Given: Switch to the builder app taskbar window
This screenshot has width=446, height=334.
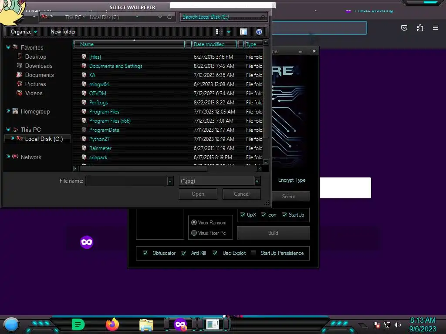Looking at the screenshot, I should click(x=213, y=324).
